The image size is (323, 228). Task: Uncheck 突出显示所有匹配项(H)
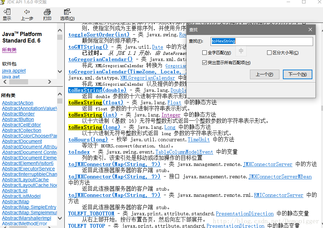205,63
